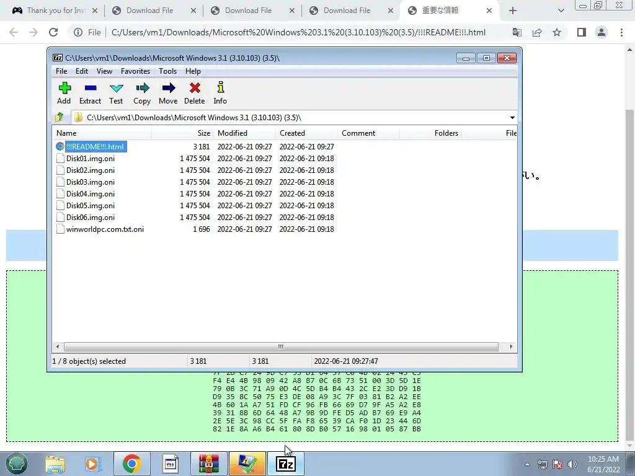Sort by the Created column header
The width and height of the screenshot is (635, 476).
click(306, 133)
